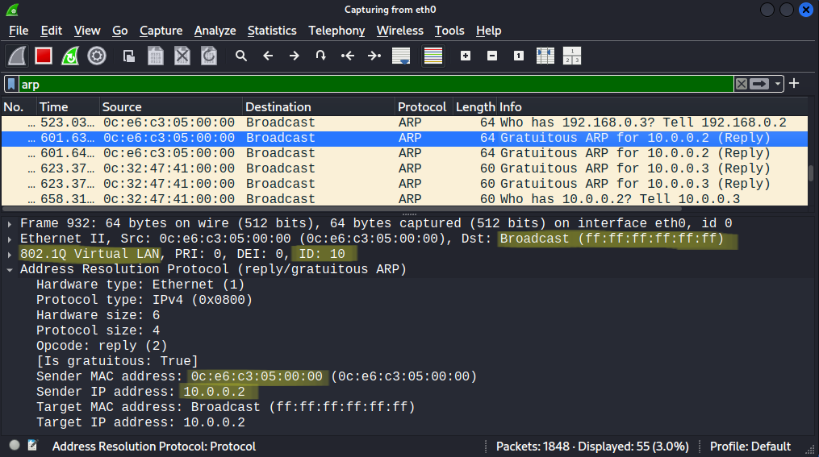Zoom in the packet text
Viewport: 819px width, 457px height.
[x=466, y=56]
